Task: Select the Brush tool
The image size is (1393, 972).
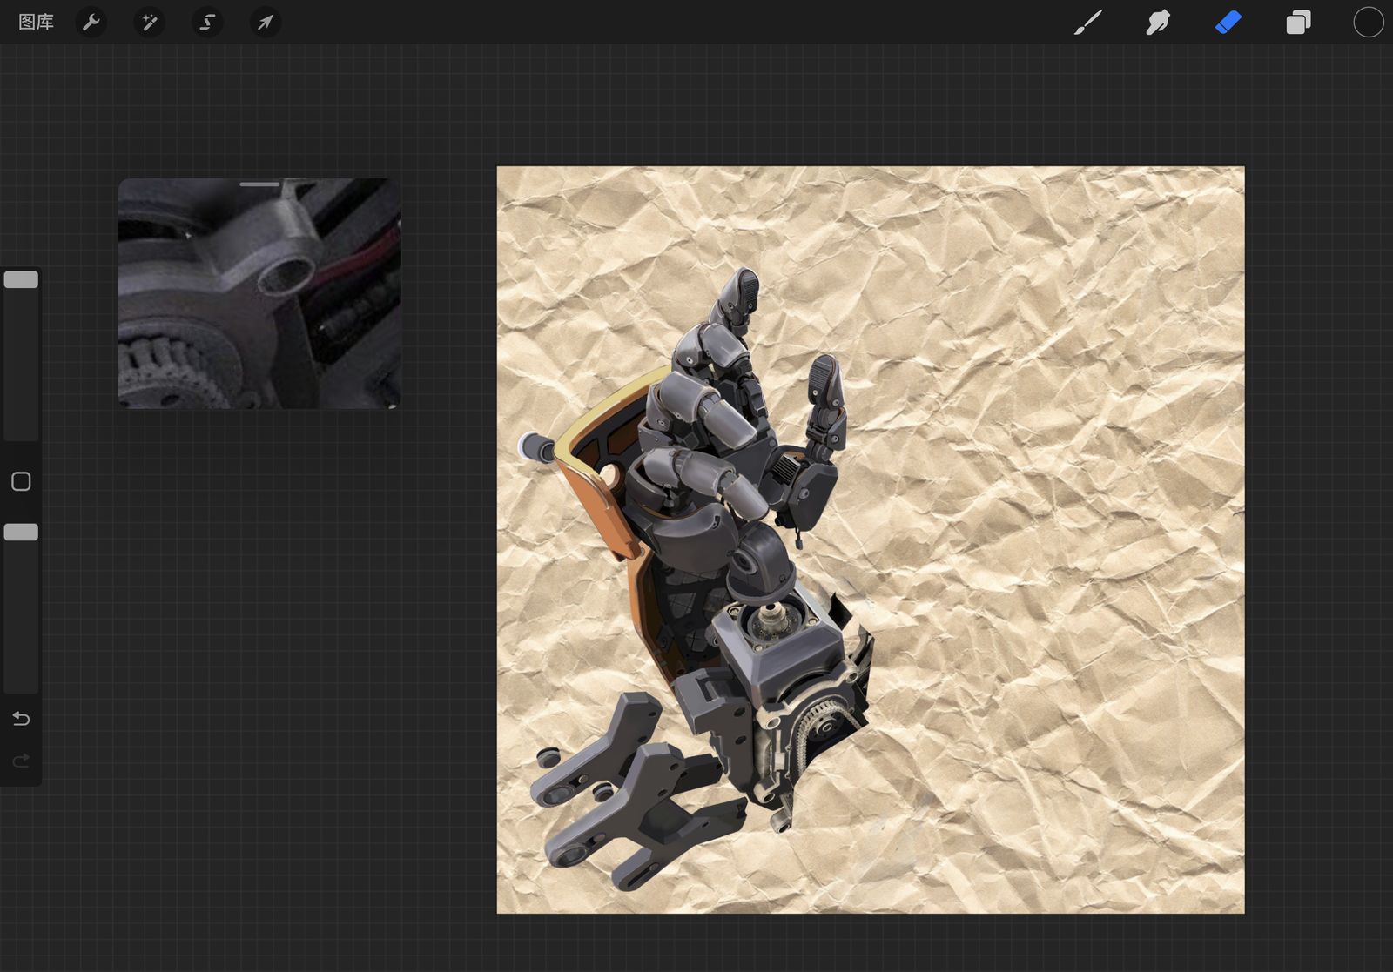Action: tap(1087, 23)
